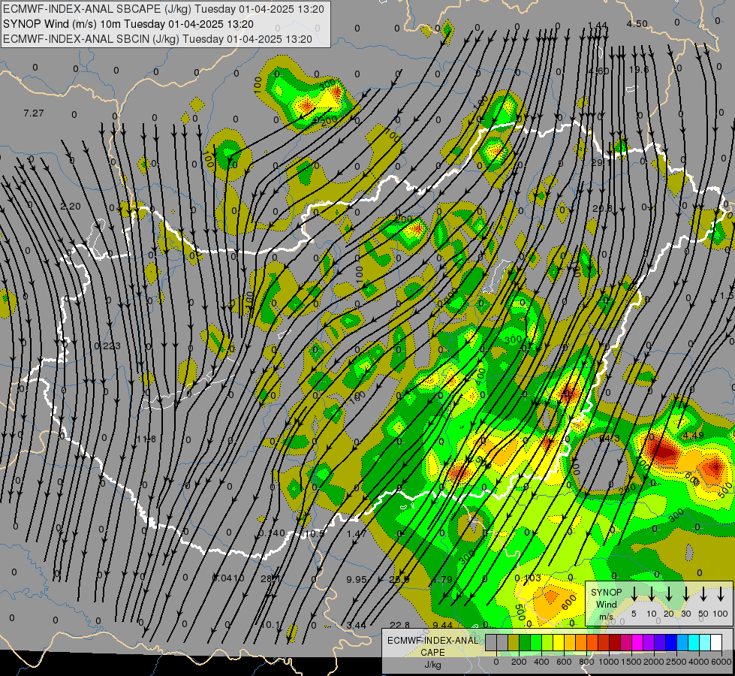Image resolution: width=735 pixels, height=676 pixels.
Task: Click the map value '1.44'
Action: click(x=597, y=26)
